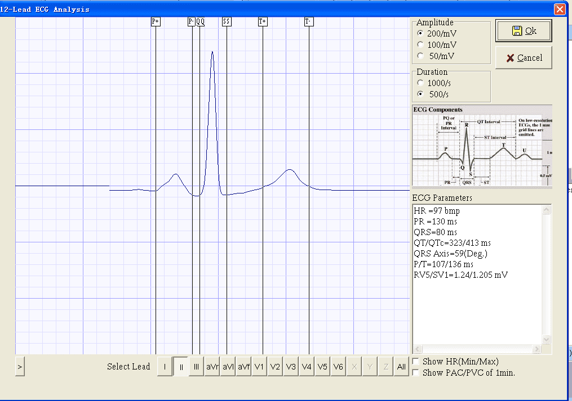Select lead V1
572x401 pixels.
pos(259,366)
